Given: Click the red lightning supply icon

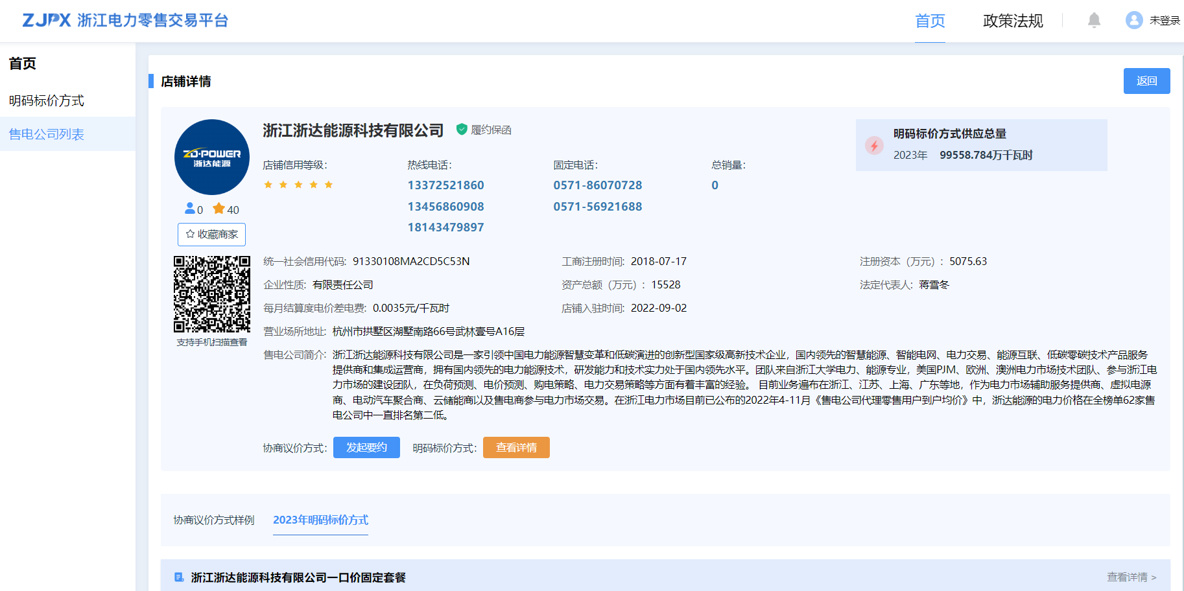Looking at the screenshot, I should (x=874, y=146).
